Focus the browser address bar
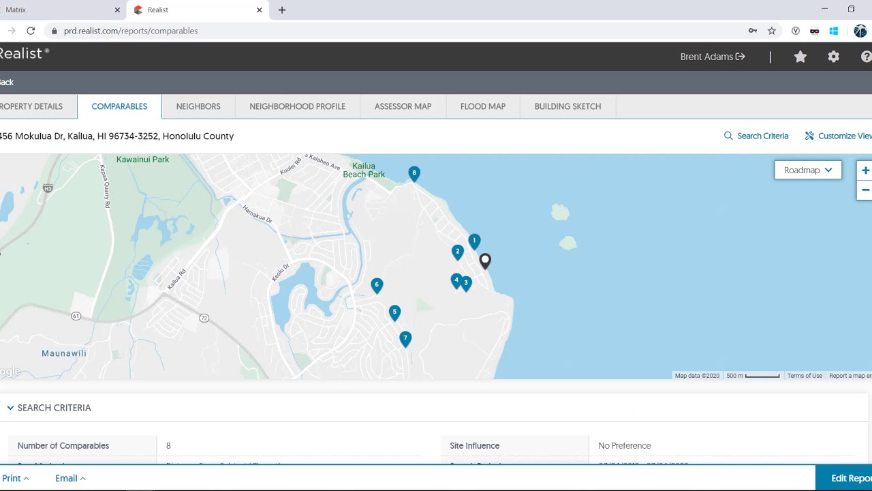Viewport: 872px width, 491px height. pos(395,31)
